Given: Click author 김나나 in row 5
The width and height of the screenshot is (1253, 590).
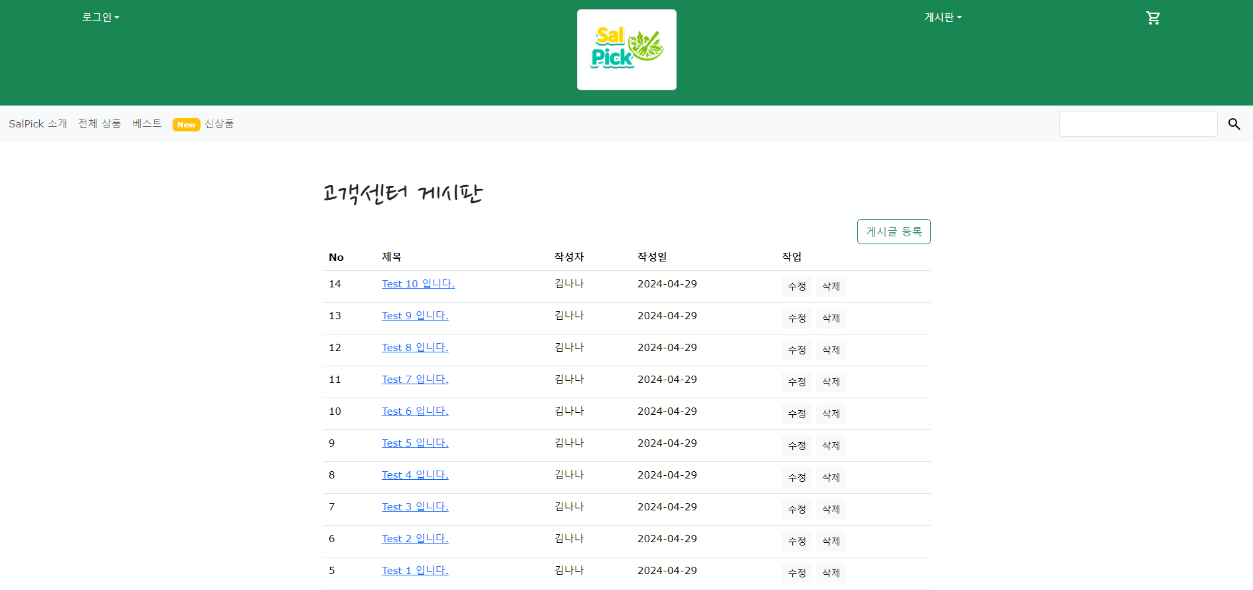Looking at the screenshot, I should tap(569, 570).
